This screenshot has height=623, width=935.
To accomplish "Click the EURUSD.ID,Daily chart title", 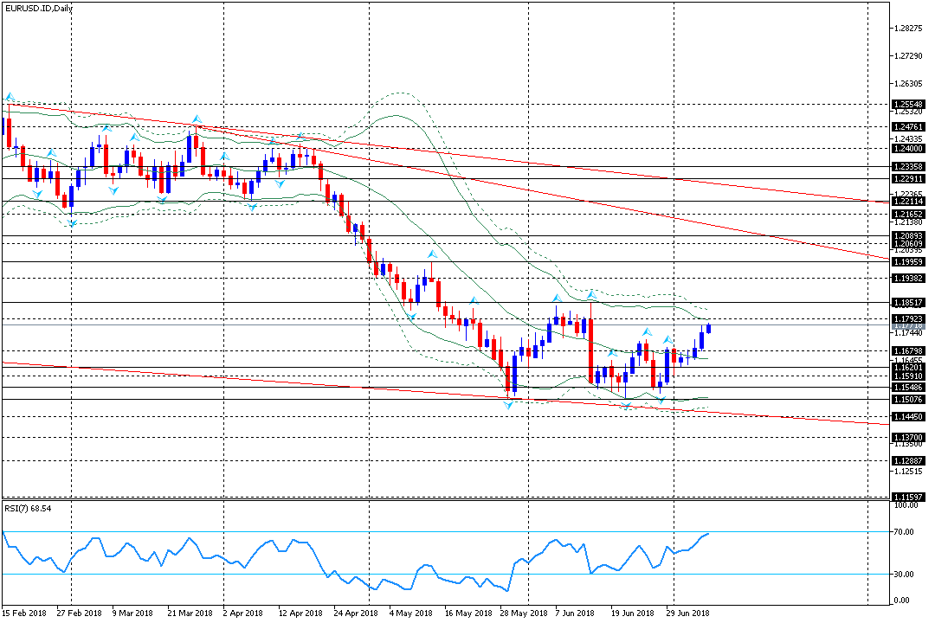I will (x=38, y=9).
